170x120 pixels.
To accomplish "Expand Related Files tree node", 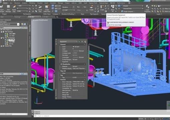I will click(1, 46).
